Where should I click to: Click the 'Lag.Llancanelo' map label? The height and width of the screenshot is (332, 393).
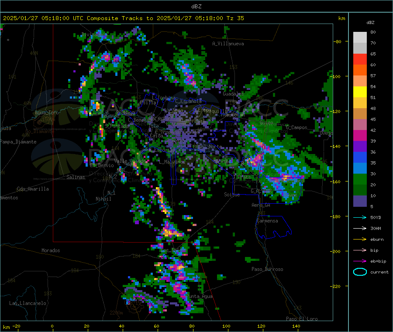pos(28,303)
